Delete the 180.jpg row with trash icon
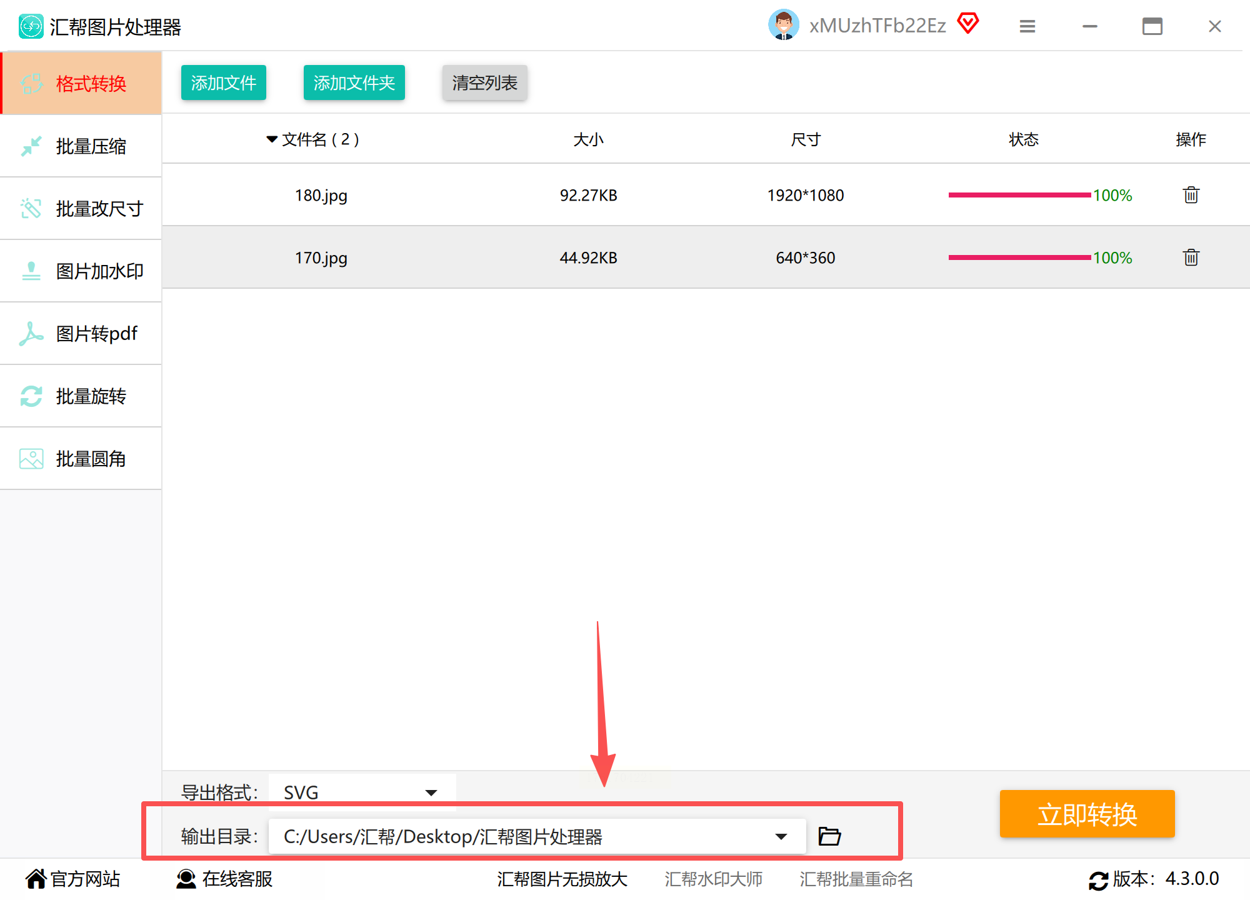Image resolution: width=1250 pixels, height=900 pixels. (x=1191, y=195)
